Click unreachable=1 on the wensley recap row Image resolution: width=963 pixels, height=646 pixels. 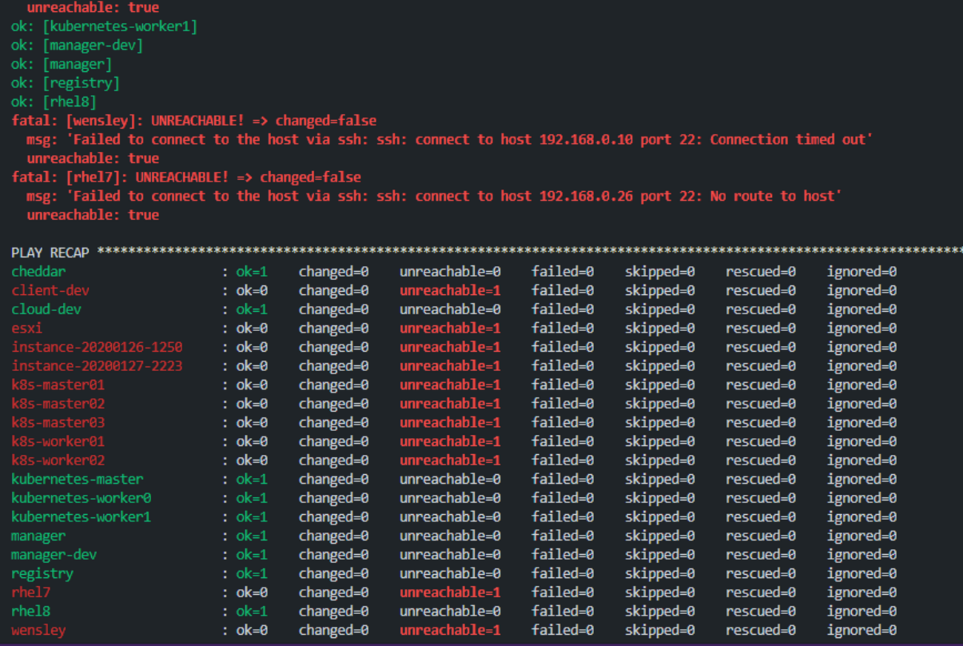(x=450, y=630)
